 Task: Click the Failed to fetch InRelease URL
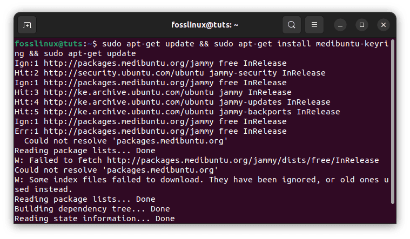(x=243, y=160)
